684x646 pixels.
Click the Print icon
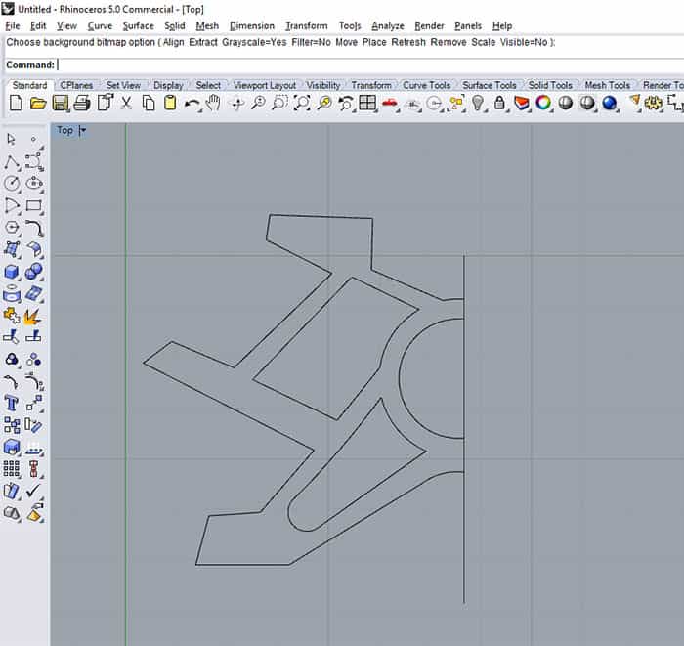pyautogui.click(x=82, y=104)
